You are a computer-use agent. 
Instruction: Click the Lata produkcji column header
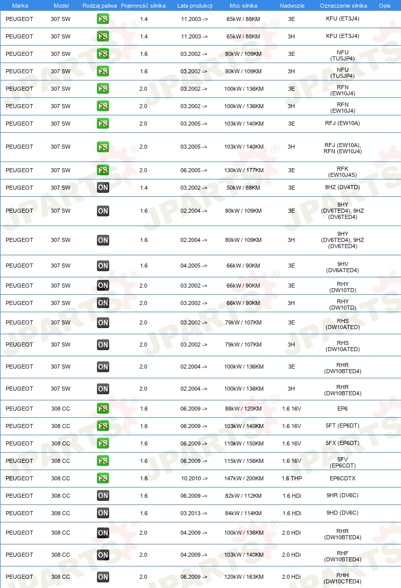click(x=195, y=6)
